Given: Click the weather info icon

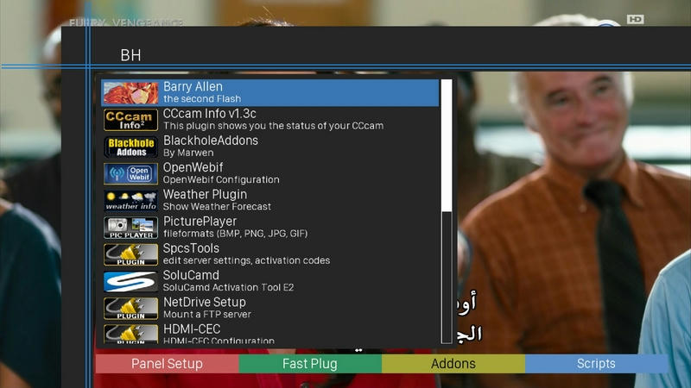Looking at the screenshot, I should click(130, 201).
